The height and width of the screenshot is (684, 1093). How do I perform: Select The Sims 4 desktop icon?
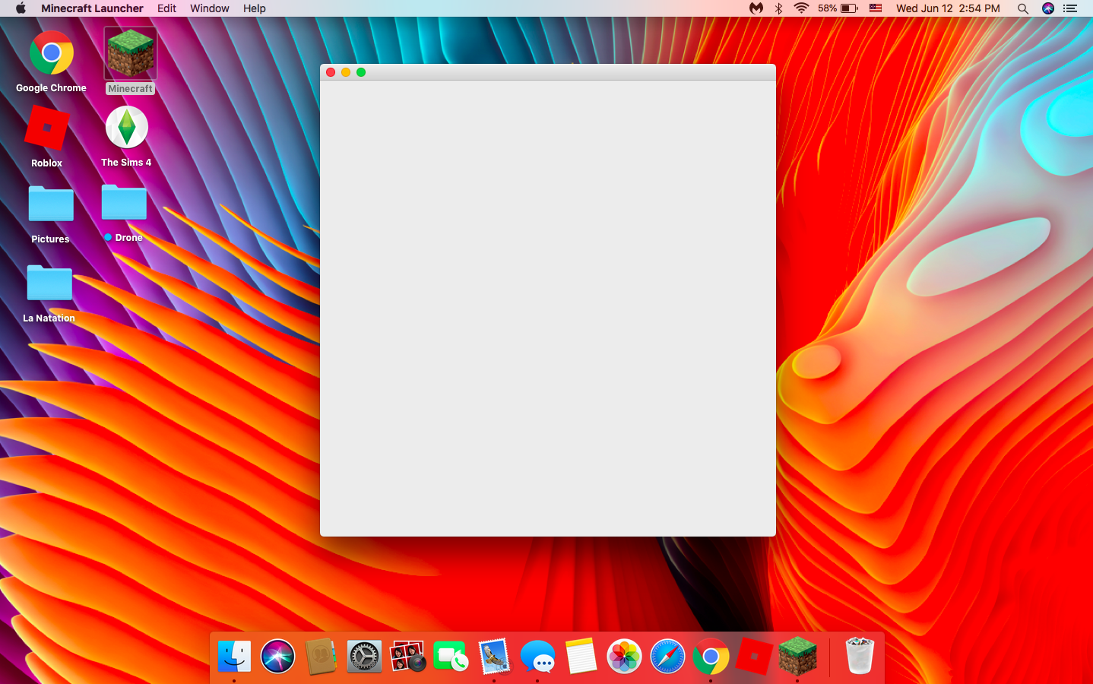pyautogui.click(x=126, y=128)
